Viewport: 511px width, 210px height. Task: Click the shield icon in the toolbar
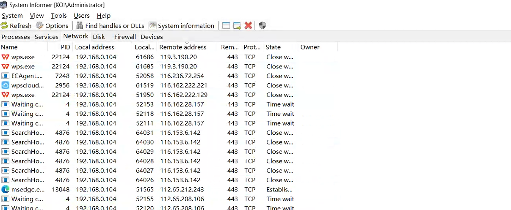[x=262, y=26]
